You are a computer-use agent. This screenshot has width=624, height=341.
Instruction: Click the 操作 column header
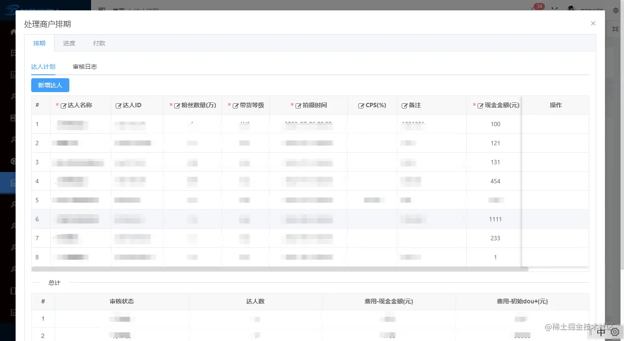(556, 105)
